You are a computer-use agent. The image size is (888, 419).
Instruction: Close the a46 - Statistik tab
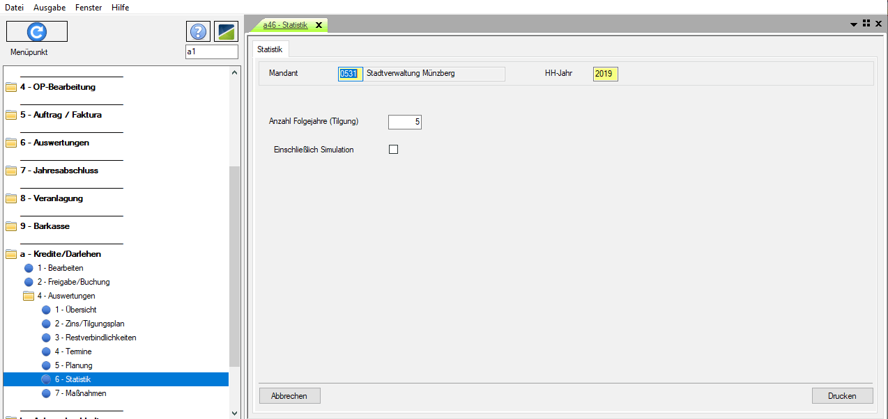click(x=319, y=25)
